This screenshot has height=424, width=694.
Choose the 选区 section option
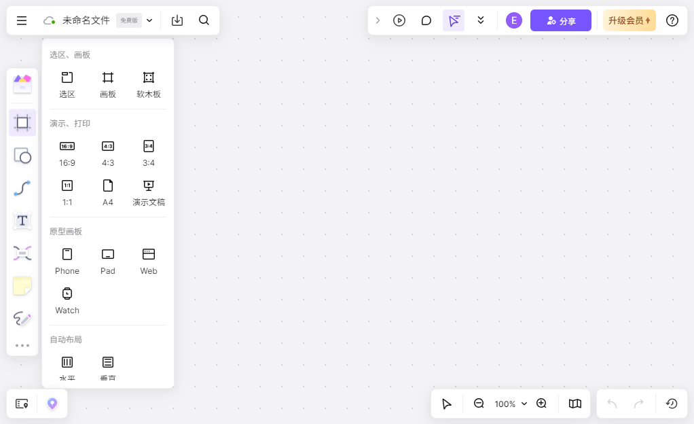(x=67, y=85)
